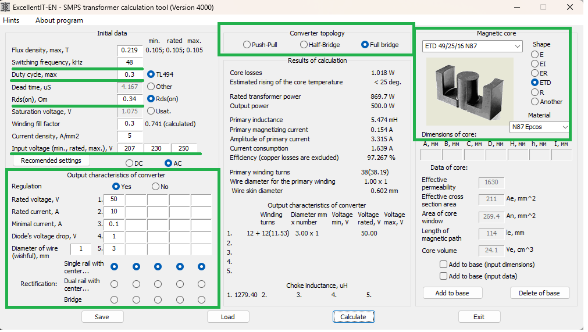
Task: Edit output 5 wire diameter field showing 3
Action: pyautogui.click(x=114, y=249)
